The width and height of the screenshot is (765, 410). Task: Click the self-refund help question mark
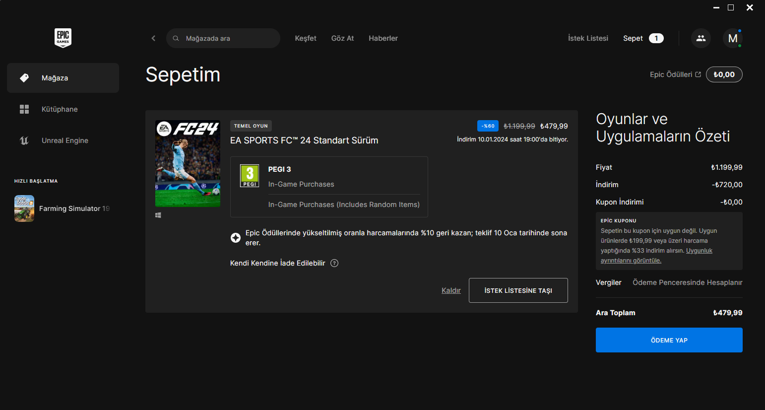click(334, 263)
